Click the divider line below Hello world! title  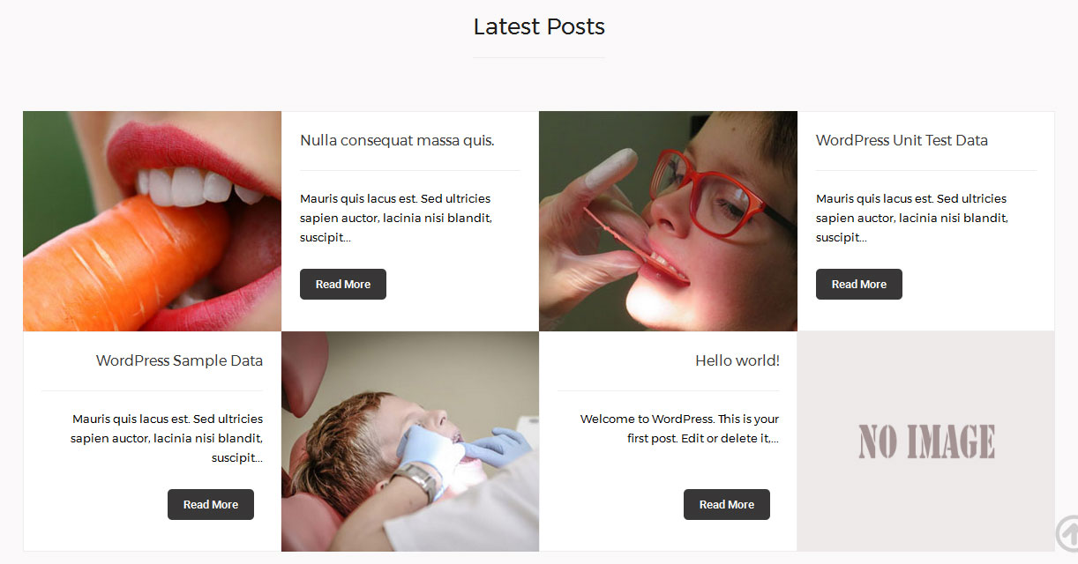[669, 390]
